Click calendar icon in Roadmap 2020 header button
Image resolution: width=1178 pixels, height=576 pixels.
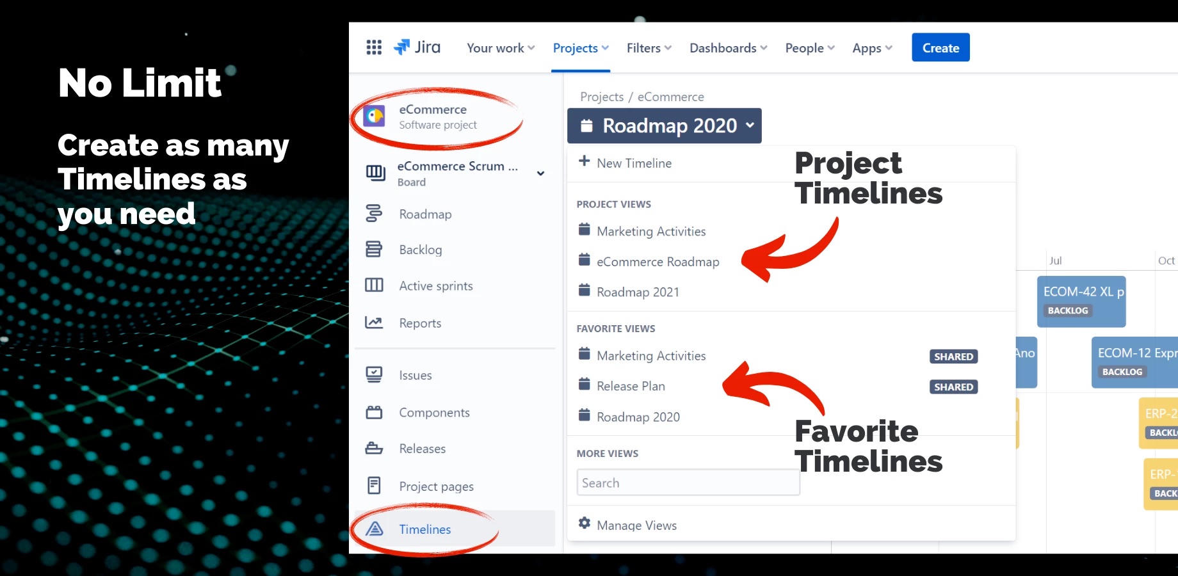coord(586,125)
